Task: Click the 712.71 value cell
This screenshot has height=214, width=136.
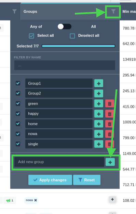Action: point(128,185)
